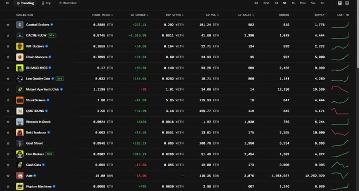Viewport: 359px width, 191px height.
Task: Open StonkBrokers collection avatar
Action: point(20,100)
